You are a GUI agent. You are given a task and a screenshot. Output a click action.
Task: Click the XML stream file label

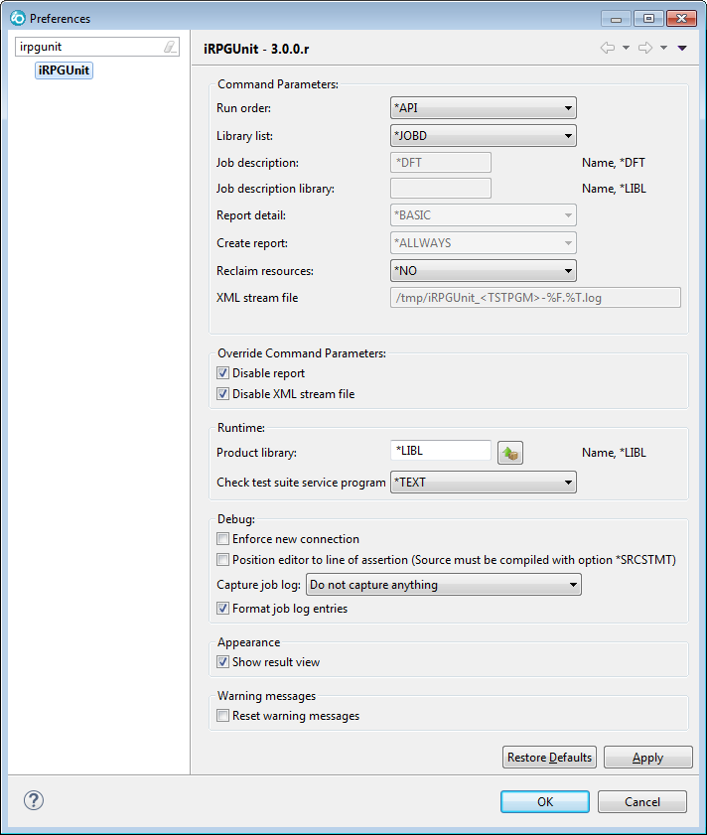pos(257,298)
